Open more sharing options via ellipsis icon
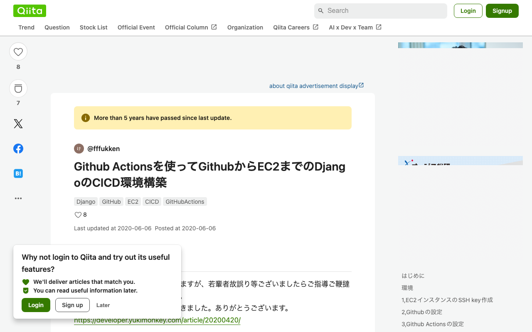The width and height of the screenshot is (532, 332). point(18,198)
